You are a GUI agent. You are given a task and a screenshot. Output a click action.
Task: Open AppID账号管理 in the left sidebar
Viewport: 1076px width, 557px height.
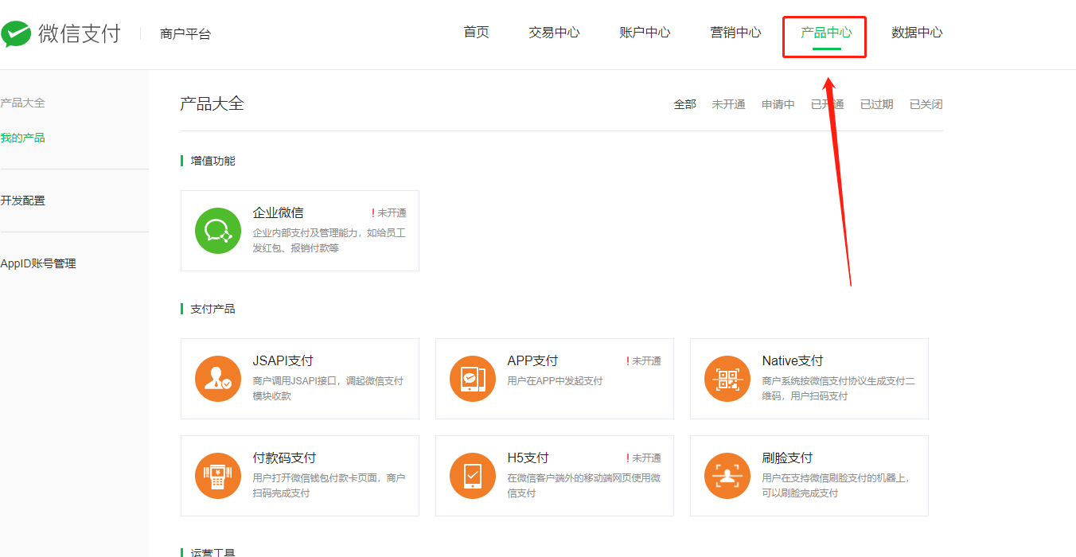tap(38, 263)
